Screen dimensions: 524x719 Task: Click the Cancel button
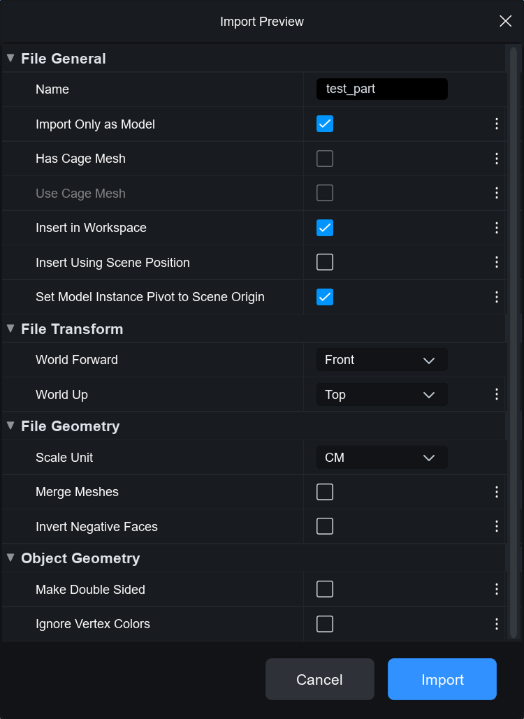319,679
